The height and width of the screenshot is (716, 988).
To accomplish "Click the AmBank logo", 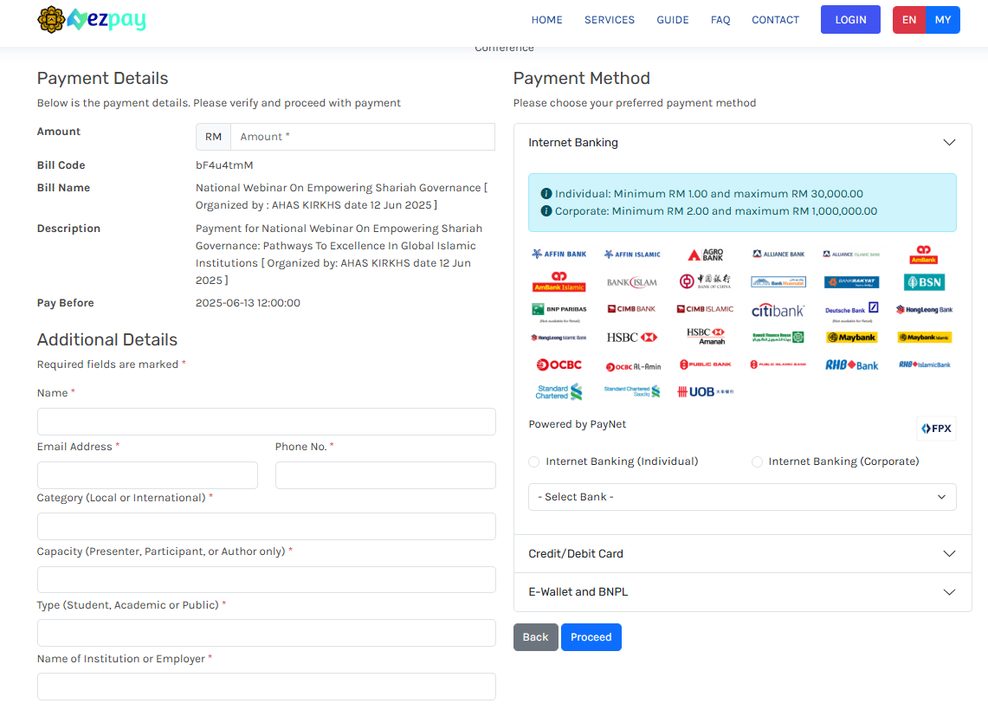I will point(924,255).
